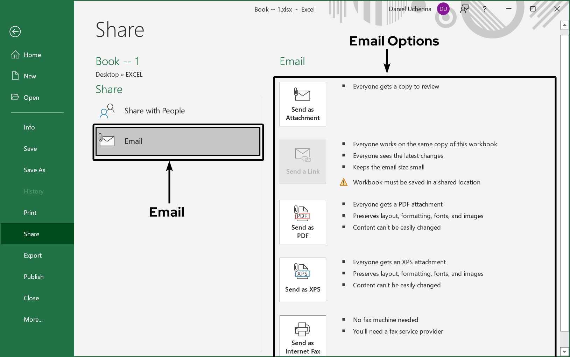Go to the Print section
Image resolution: width=570 pixels, height=357 pixels.
30,212
